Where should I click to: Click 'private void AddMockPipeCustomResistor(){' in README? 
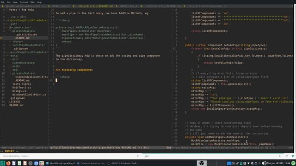[87, 28]
